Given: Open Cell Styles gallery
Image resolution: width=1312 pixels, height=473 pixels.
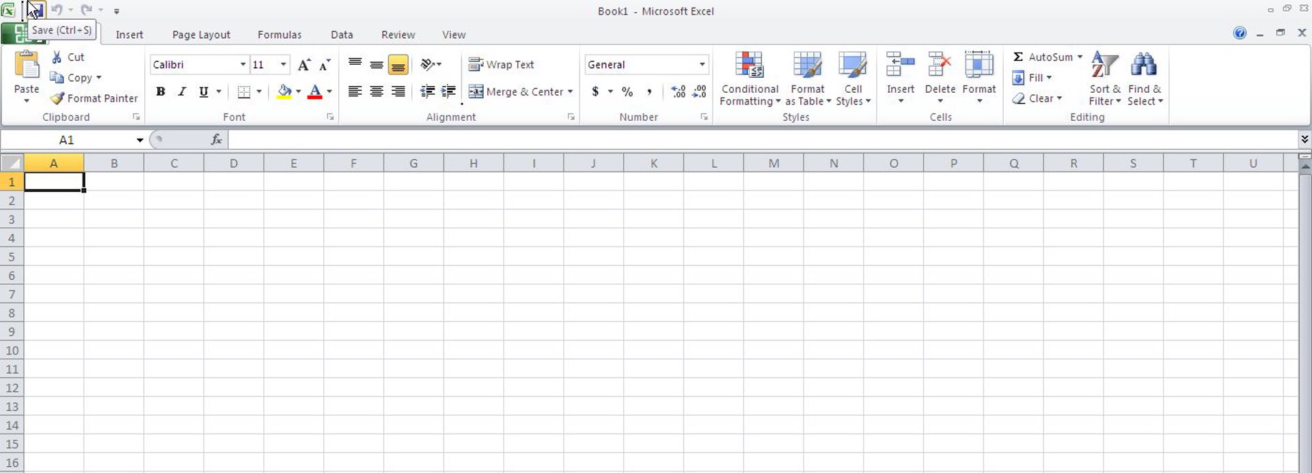Looking at the screenshot, I should [853, 78].
